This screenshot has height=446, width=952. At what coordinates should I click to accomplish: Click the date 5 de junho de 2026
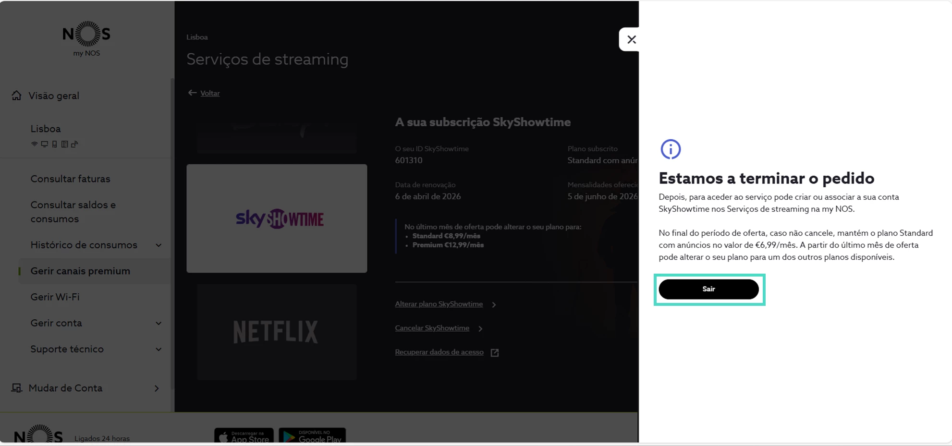coord(602,196)
